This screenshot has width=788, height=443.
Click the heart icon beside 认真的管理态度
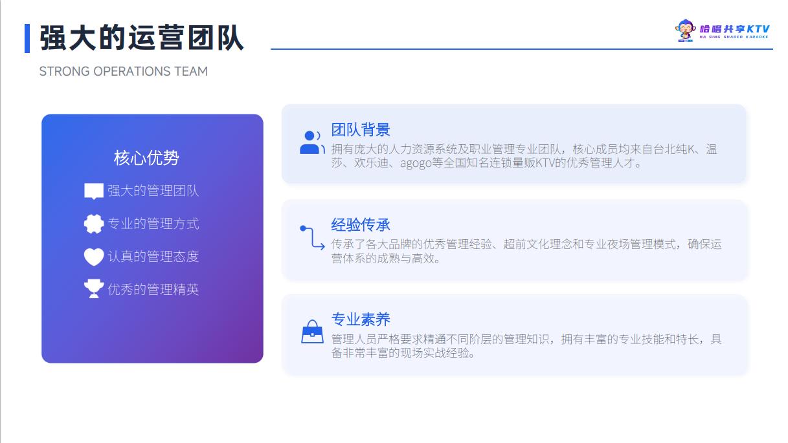click(94, 257)
